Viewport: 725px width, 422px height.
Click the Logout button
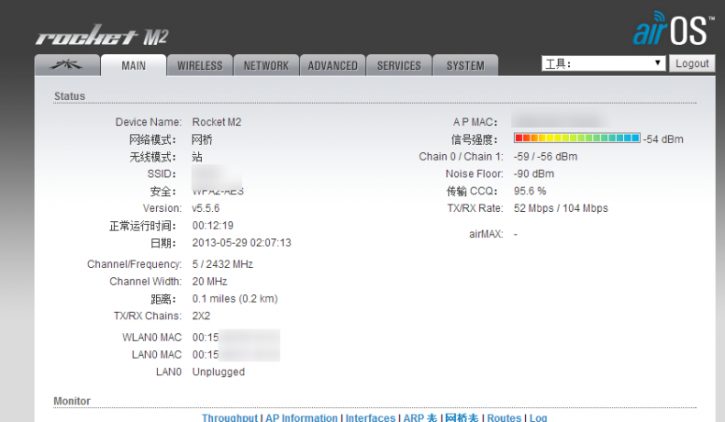[692, 63]
